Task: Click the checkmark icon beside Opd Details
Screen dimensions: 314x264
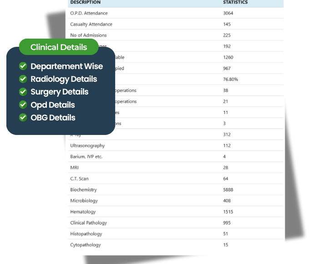Action: (23, 105)
